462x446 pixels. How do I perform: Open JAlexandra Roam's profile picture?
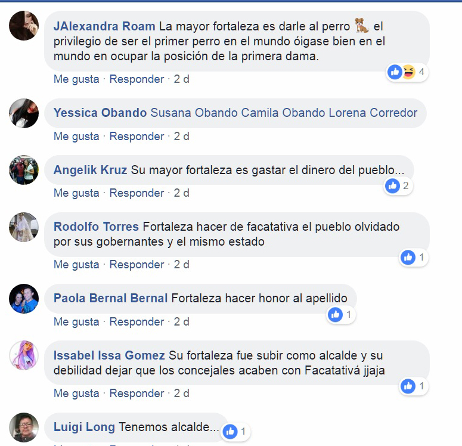pyautogui.click(x=24, y=26)
